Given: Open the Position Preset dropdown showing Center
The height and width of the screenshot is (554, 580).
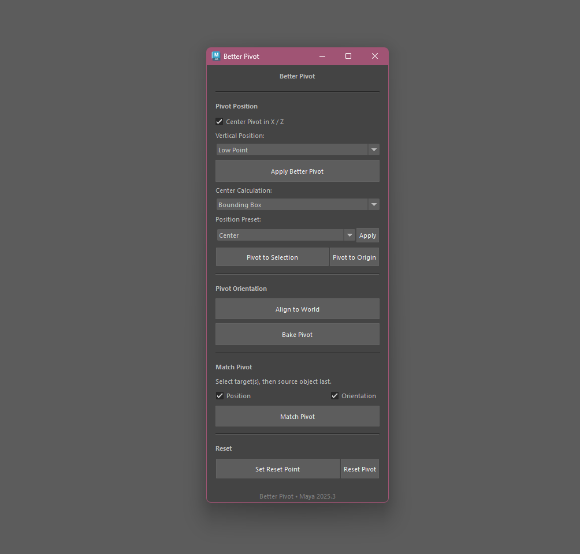Looking at the screenshot, I should [x=286, y=235].
